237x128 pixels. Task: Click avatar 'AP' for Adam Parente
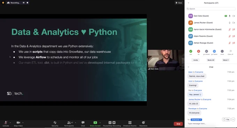(191, 36)
